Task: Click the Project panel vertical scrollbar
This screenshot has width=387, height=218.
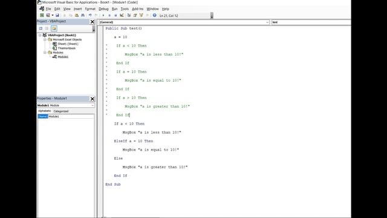Action: point(94,29)
